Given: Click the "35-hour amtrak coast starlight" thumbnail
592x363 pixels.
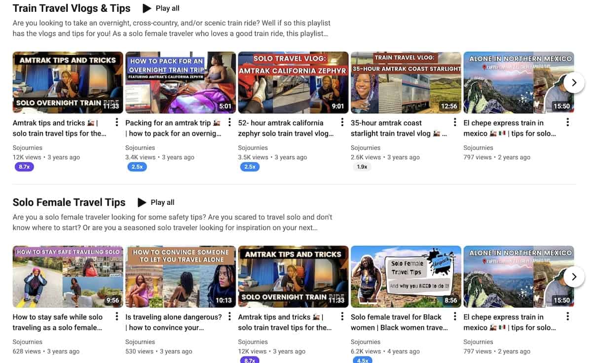Looking at the screenshot, I should click(406, 82).
